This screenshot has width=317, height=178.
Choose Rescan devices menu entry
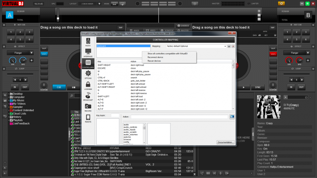154,61
